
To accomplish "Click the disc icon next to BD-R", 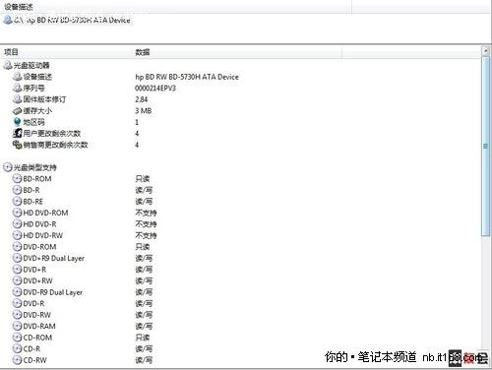I will (17, 190).
